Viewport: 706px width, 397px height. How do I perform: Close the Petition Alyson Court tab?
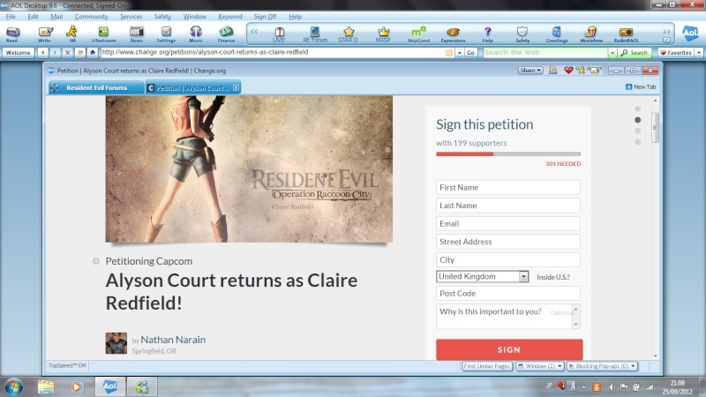coord(236,87)
